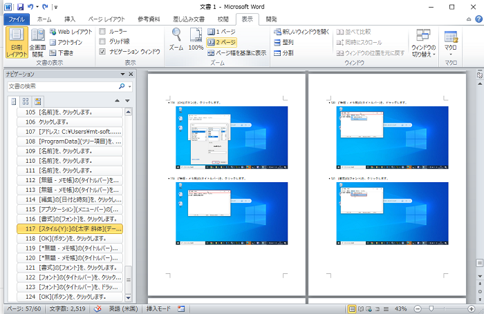
Task: Select heading 105 [名前]を、クリックします
Action: [70, 112]
